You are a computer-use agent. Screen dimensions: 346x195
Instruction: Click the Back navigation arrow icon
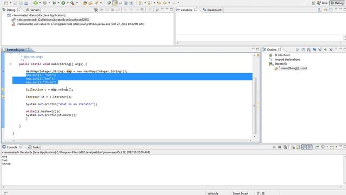click(165, 3)
